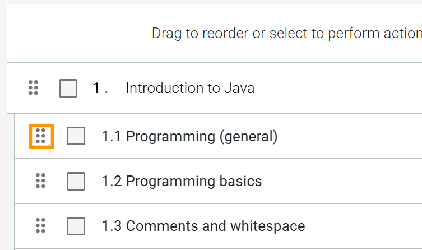This screenshot has height=250, width=422.
Task: Open the 1.3 Comments and whitespace section
Action: tap(203, 226)
